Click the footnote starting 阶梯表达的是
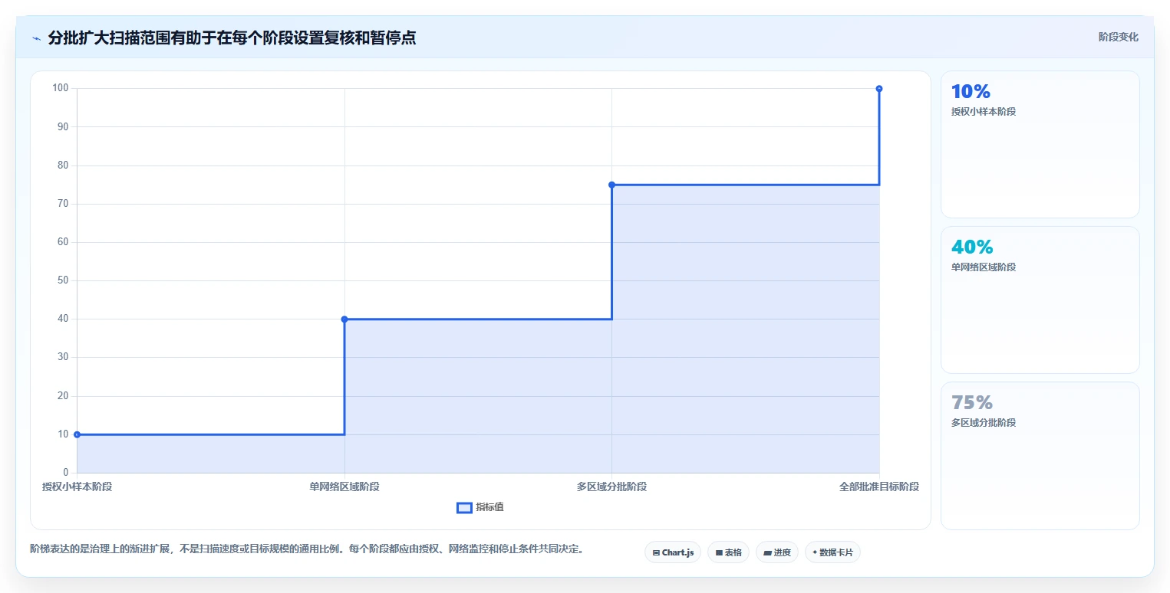The image size is (1170, 593). point(307,549)
